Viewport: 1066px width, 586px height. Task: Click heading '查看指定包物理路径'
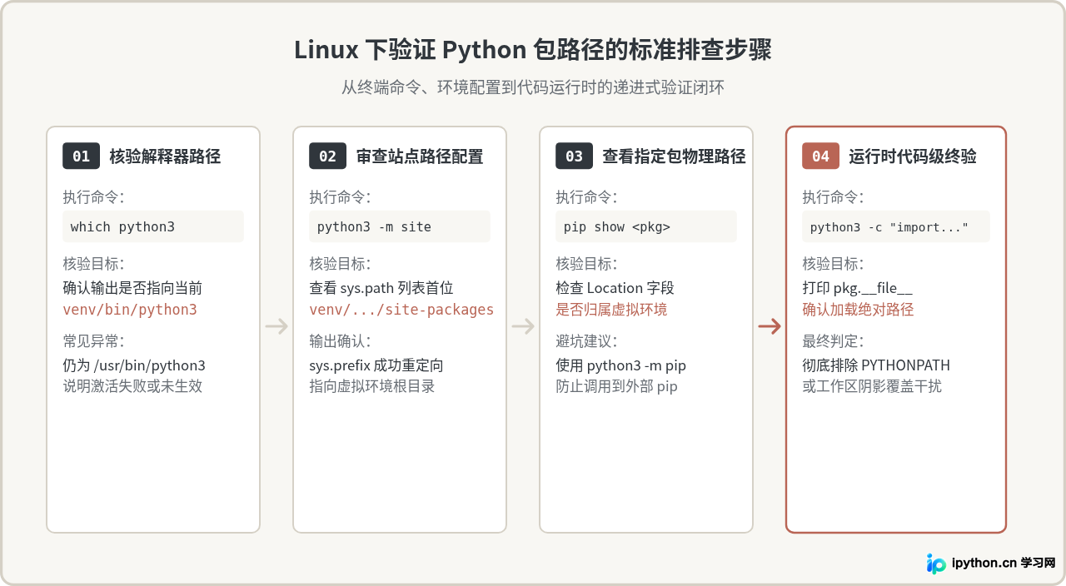point(674,156)
